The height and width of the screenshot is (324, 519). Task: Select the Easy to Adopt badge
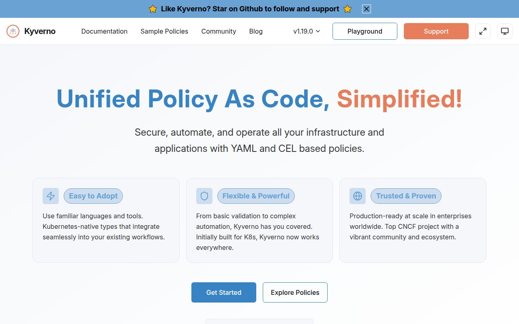tap(93, 196)
